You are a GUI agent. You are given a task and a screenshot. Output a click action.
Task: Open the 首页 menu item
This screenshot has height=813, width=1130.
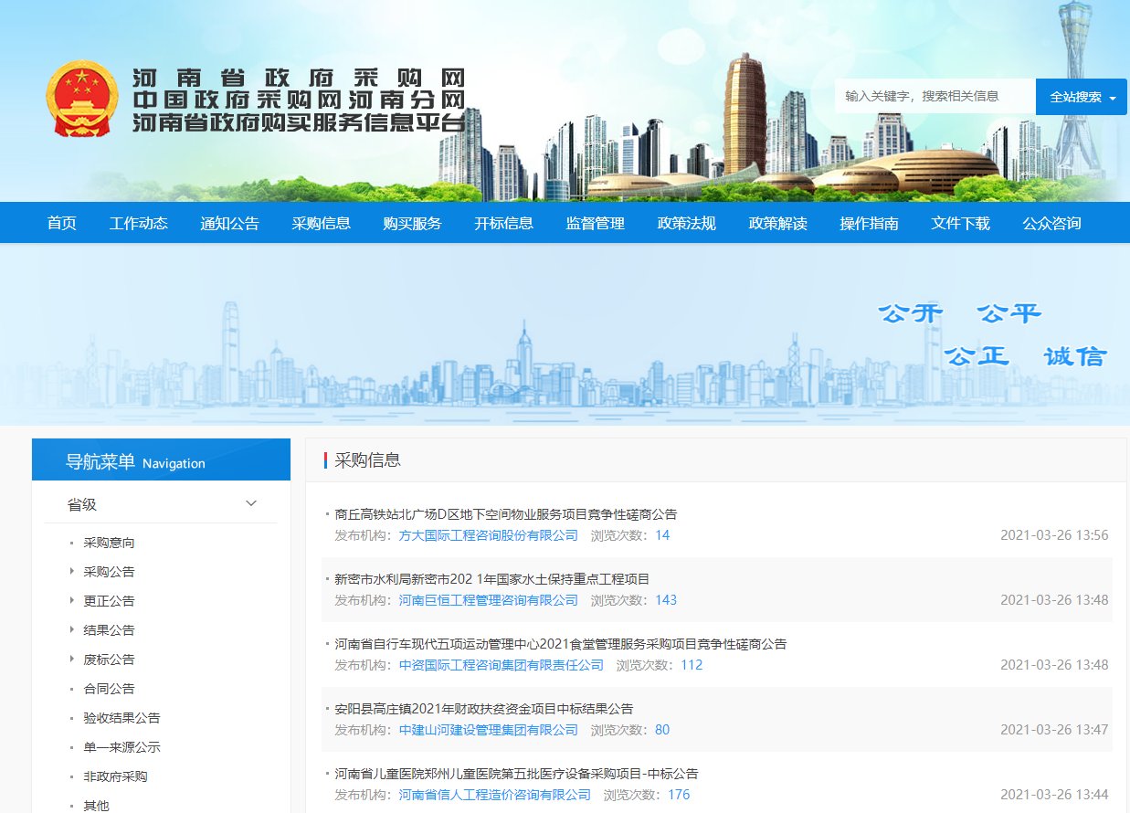tap(61, 222)
